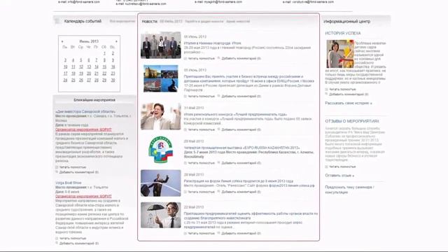
Task: Click calendar icon beside 'Календарь событий' heading
Action: (57, 21)
